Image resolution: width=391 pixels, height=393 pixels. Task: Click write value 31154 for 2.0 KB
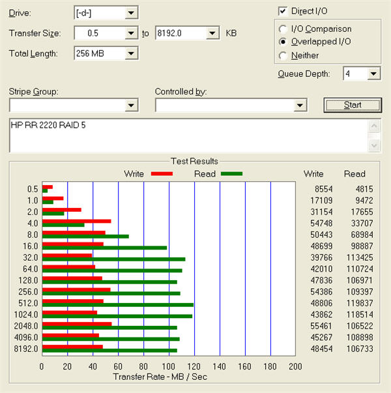click(x=321, y=212)
